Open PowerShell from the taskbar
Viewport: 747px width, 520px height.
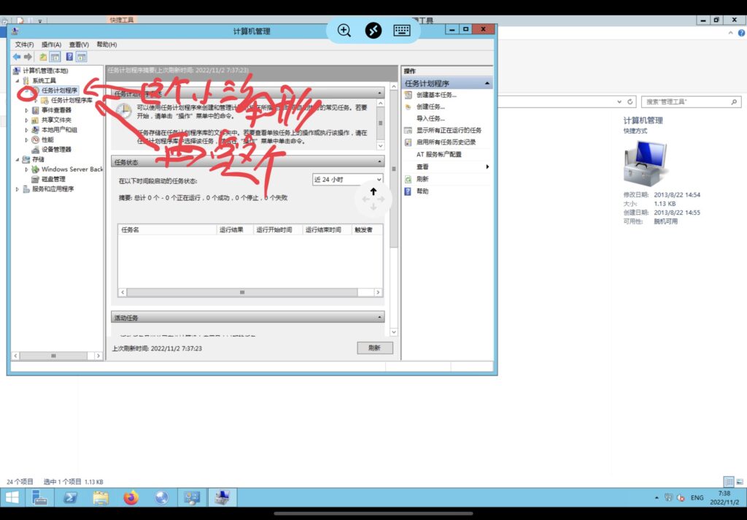click(70, 498)
